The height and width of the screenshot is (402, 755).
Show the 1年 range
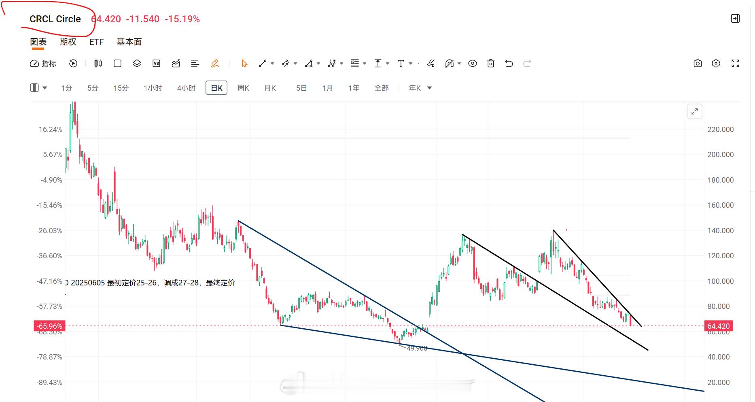pyautogui.click(x=354, y=88)
